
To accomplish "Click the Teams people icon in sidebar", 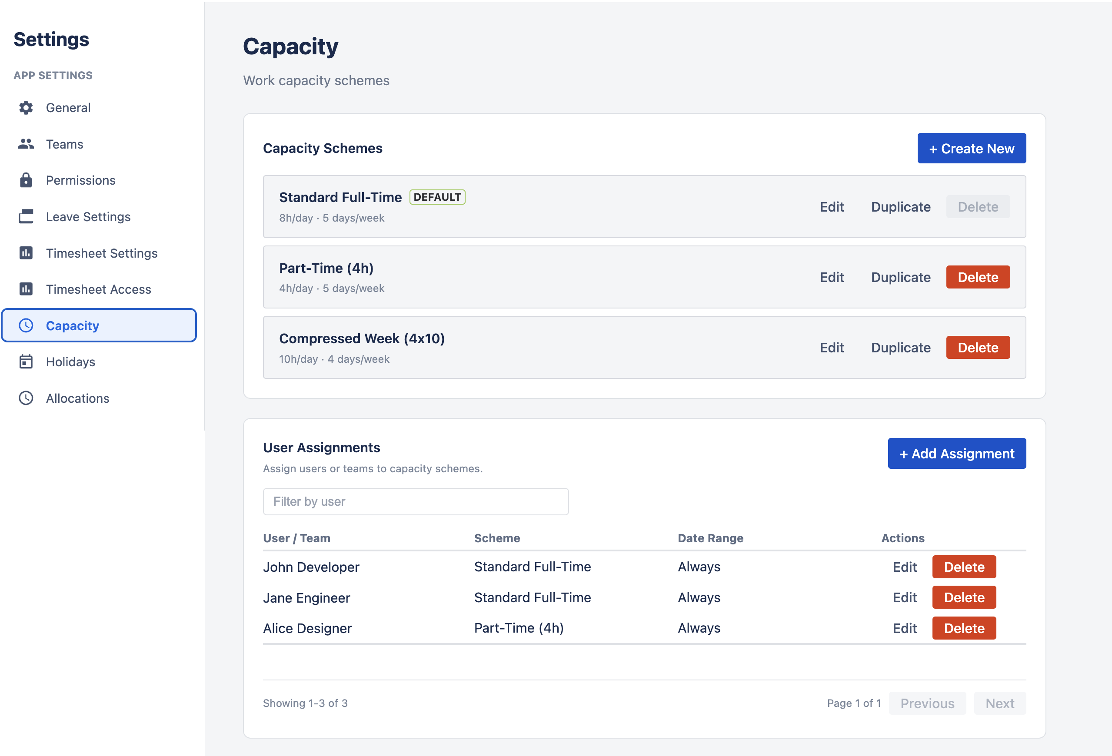I will [25, 144].
